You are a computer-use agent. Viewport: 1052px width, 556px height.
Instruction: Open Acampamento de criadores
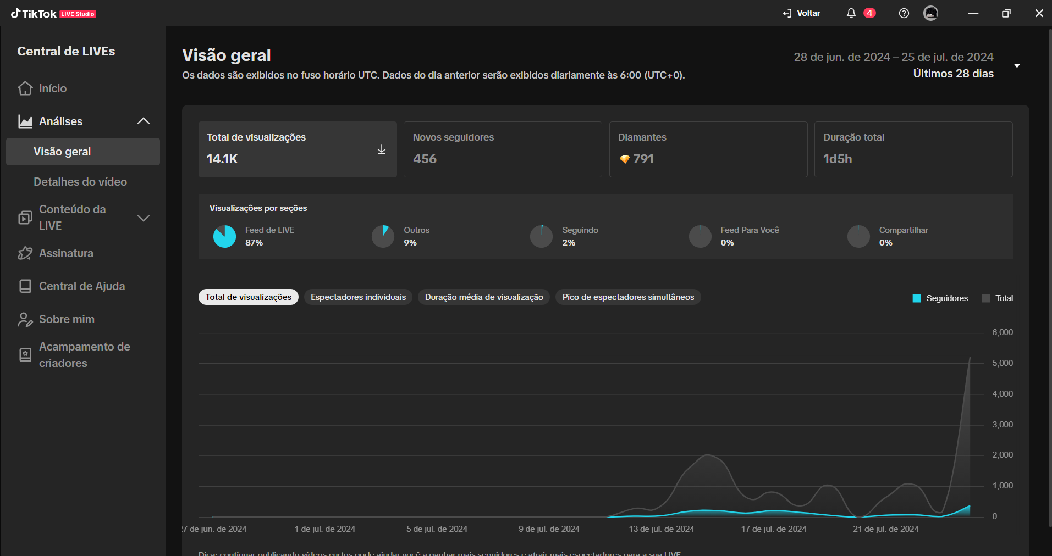point(85,355)
